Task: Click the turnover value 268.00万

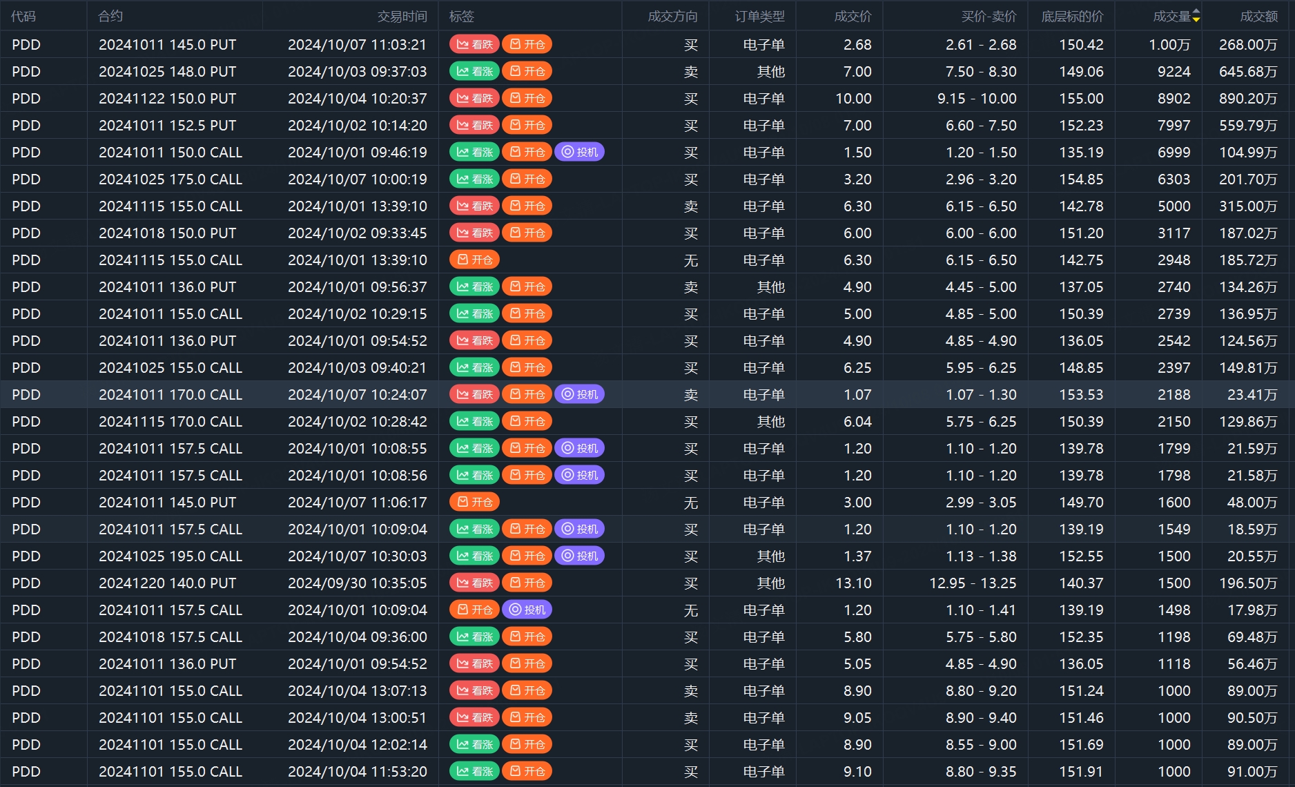Action: click(x=1248, y=44)
